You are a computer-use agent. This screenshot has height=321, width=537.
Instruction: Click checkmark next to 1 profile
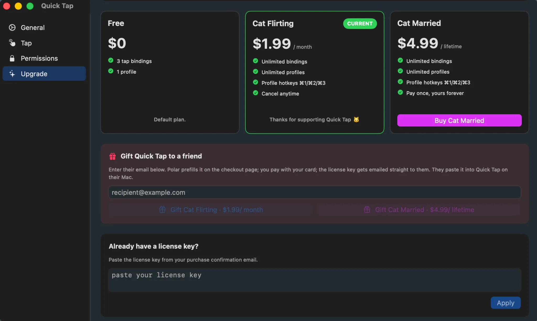[x=111, y=71]
